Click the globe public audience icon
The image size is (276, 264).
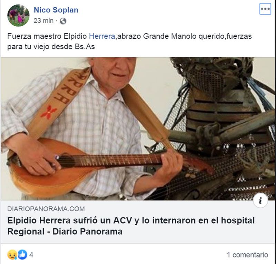pos(63,21)
